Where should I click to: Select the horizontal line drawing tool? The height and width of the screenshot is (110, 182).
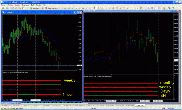pos(106,8)
